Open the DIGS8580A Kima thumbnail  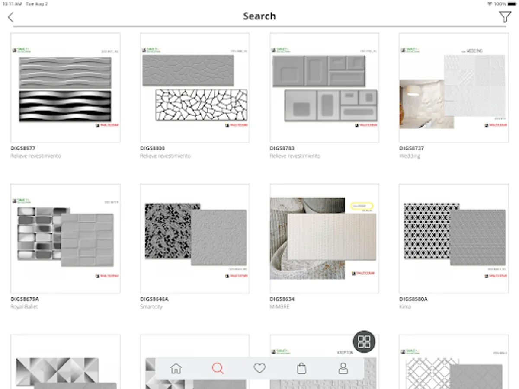click(454, 239)
